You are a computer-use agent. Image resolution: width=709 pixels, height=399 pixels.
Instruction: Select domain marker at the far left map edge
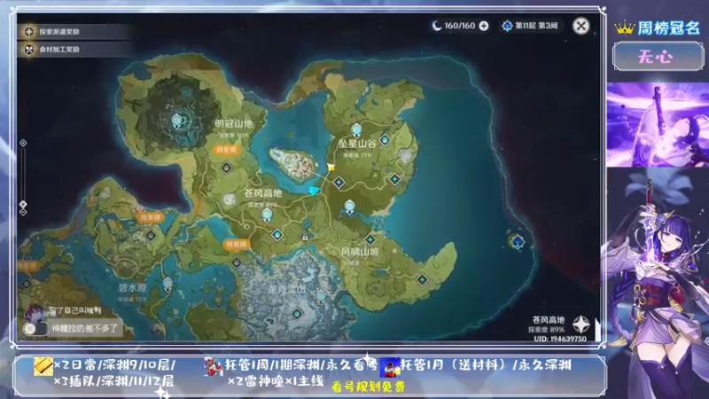[x=27, y=284]
